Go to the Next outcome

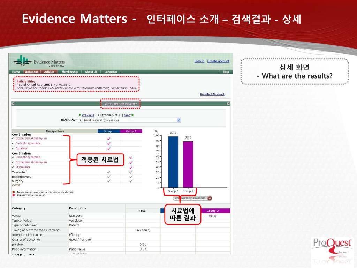point(127,115)
